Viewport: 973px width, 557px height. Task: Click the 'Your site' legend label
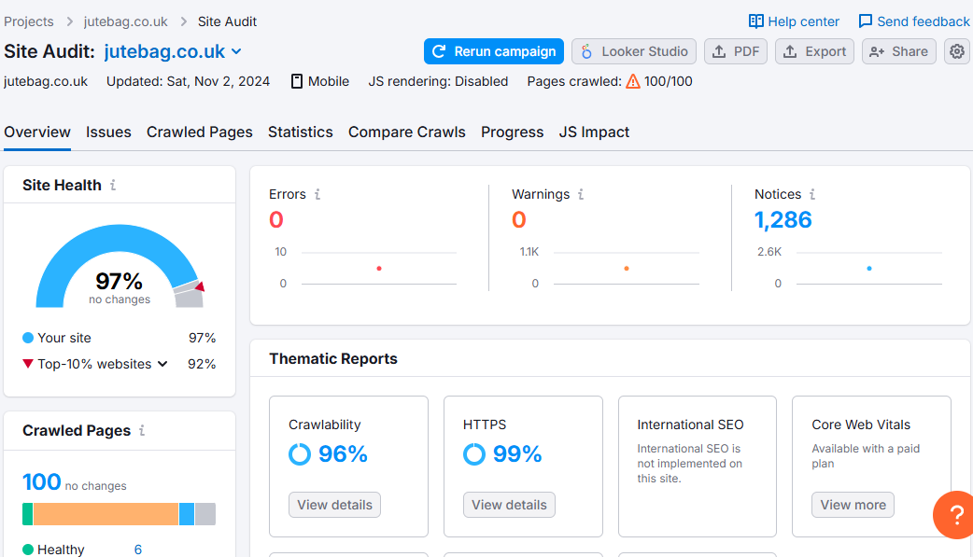(63, 338)
